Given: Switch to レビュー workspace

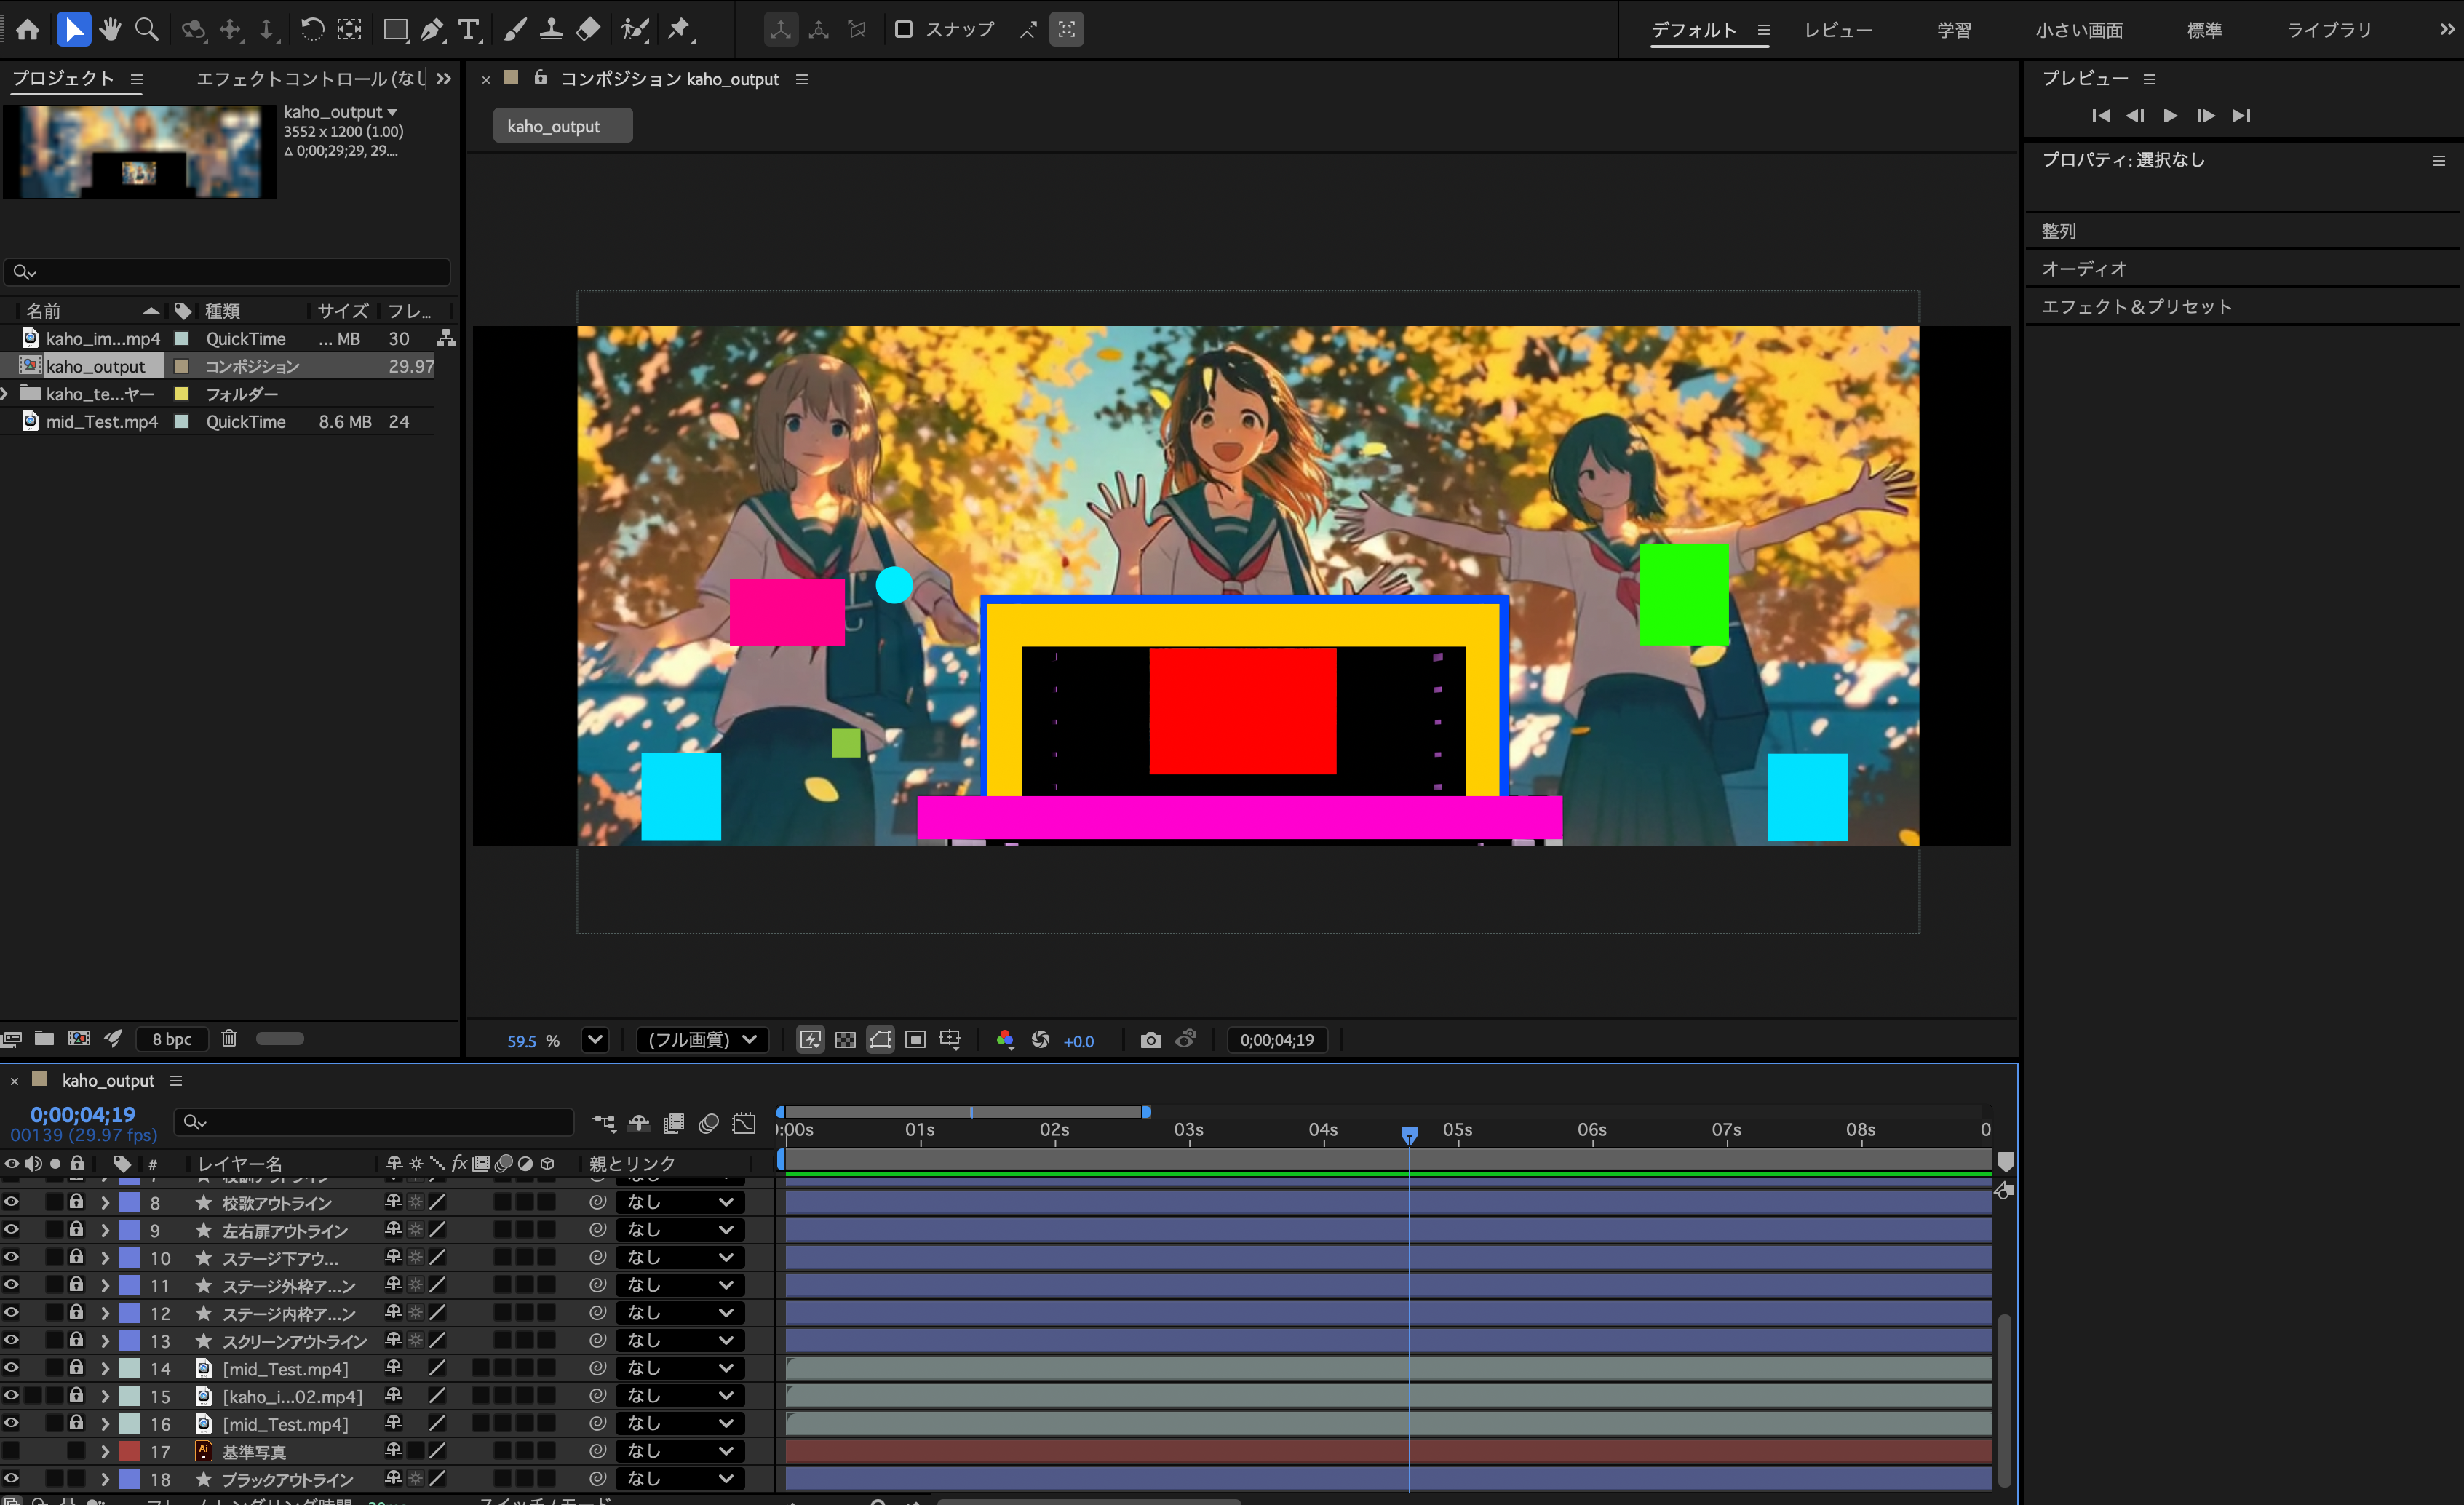Looking at the screenshot, I should pyautogui.click(x=1837, y=30).
